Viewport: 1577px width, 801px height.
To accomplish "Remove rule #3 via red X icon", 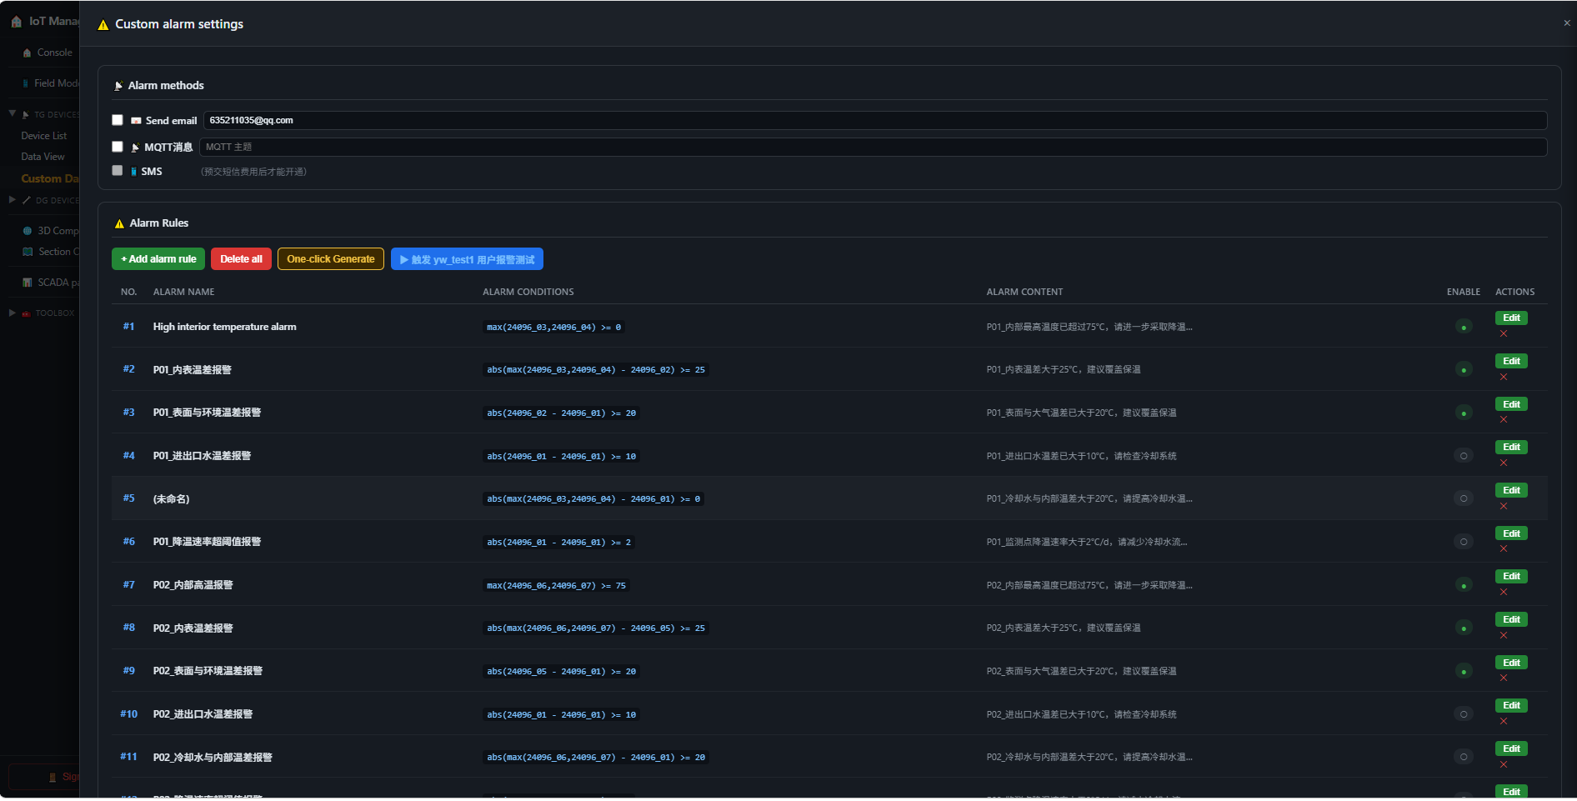I will pyautogui.click(x=1504, y=420).
